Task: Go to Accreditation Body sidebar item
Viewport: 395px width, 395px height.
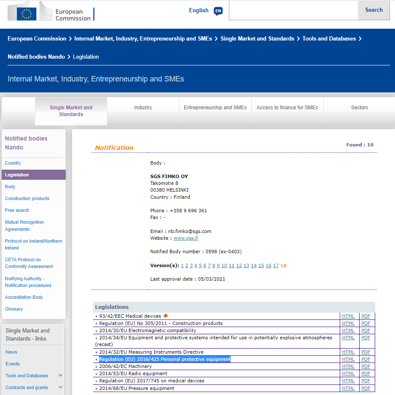Action: pyautogui.click(x=24, y=297)
